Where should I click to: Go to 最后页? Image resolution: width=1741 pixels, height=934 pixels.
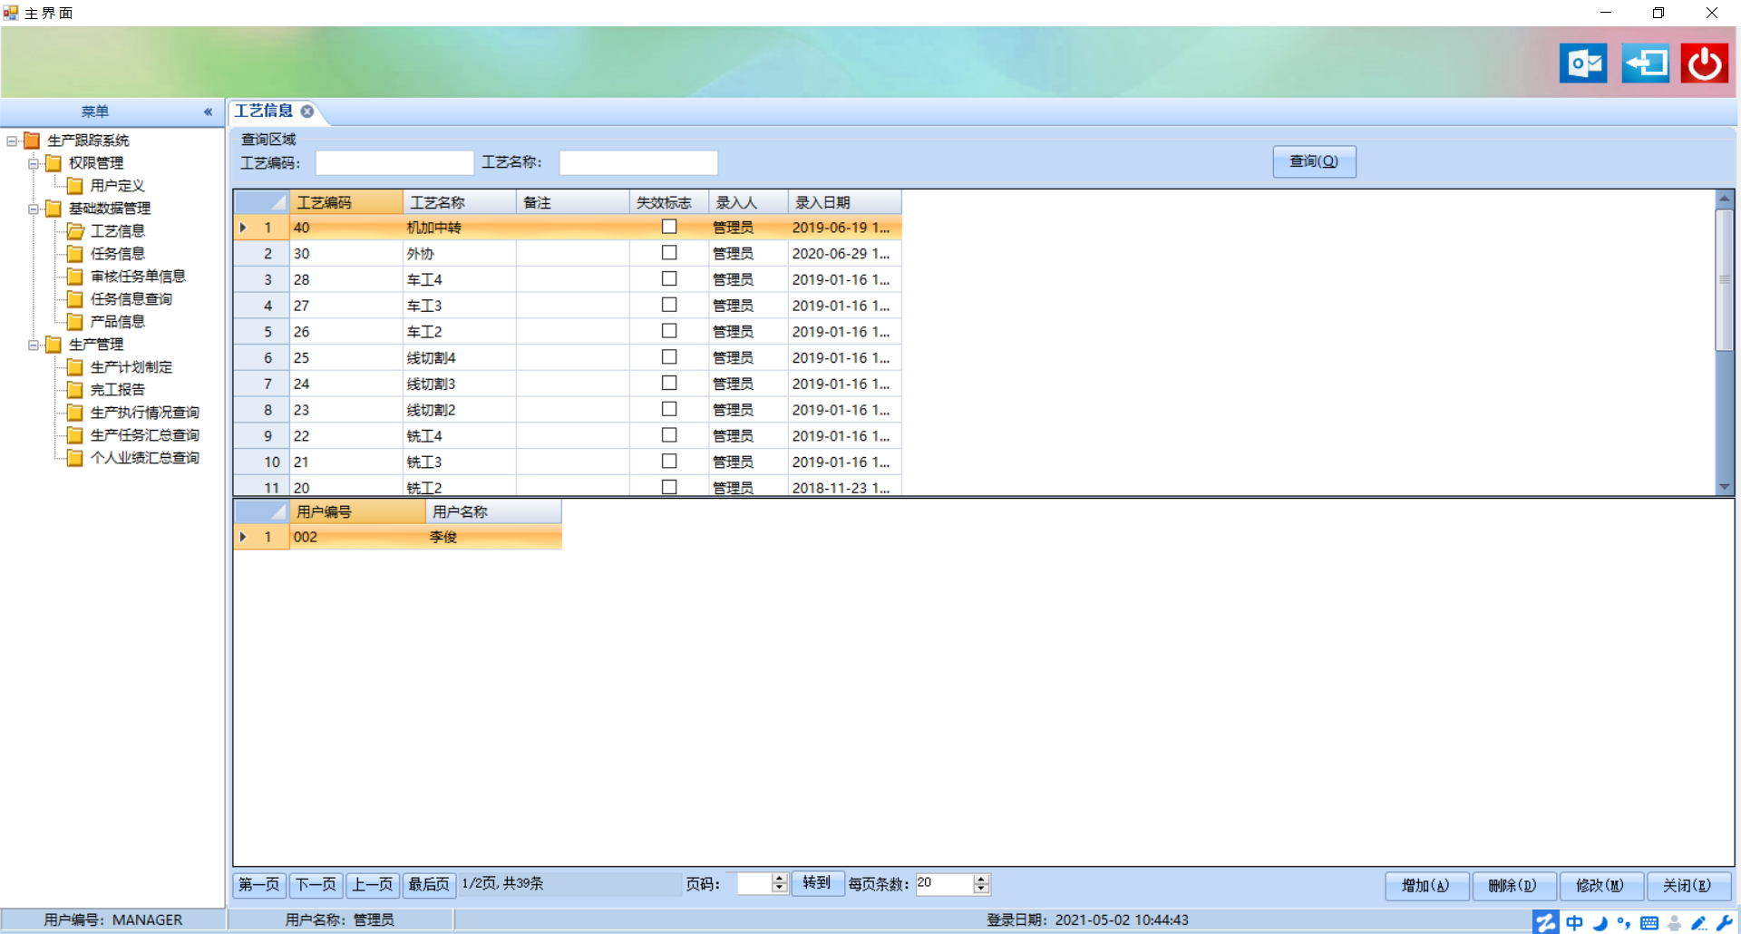(x=428, y=884)
